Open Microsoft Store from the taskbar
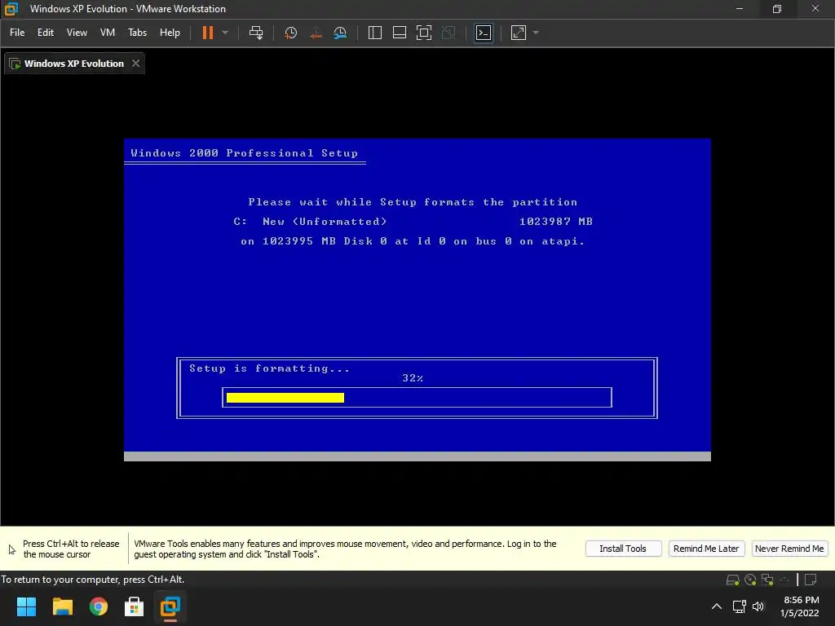This screenshot has width=835, height=626. tap(135, 606)
